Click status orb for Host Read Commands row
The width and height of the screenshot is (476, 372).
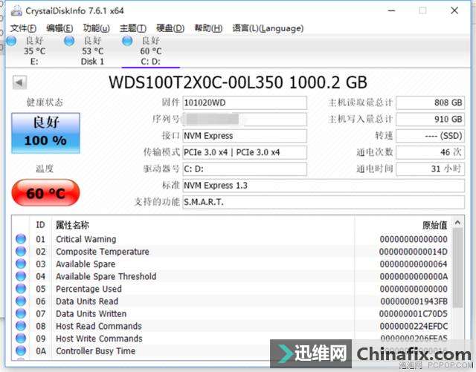coord(21,326)
